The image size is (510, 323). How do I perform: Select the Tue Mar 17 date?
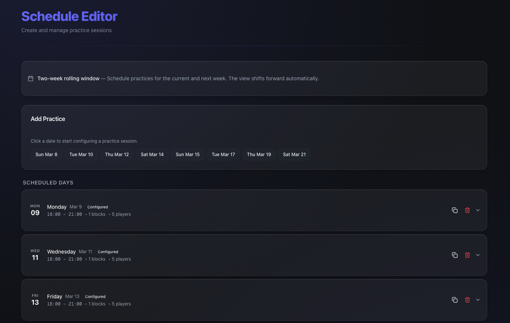[223, 154]
